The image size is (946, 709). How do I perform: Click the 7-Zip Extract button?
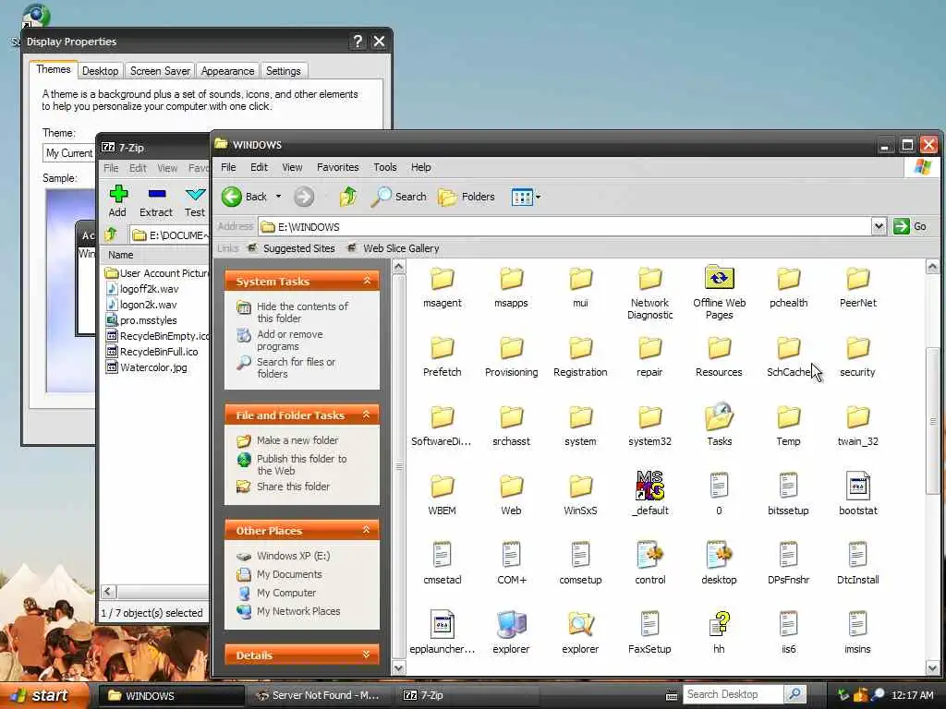point(156,201)
